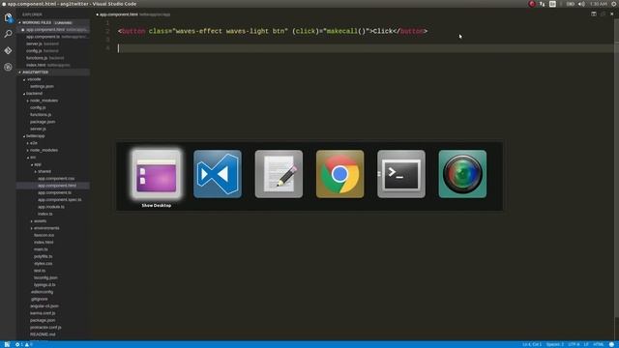Open the Search view in activity bar
This screenshot has height=348, width=619.
pyautogui.click(x=8, y=34)
